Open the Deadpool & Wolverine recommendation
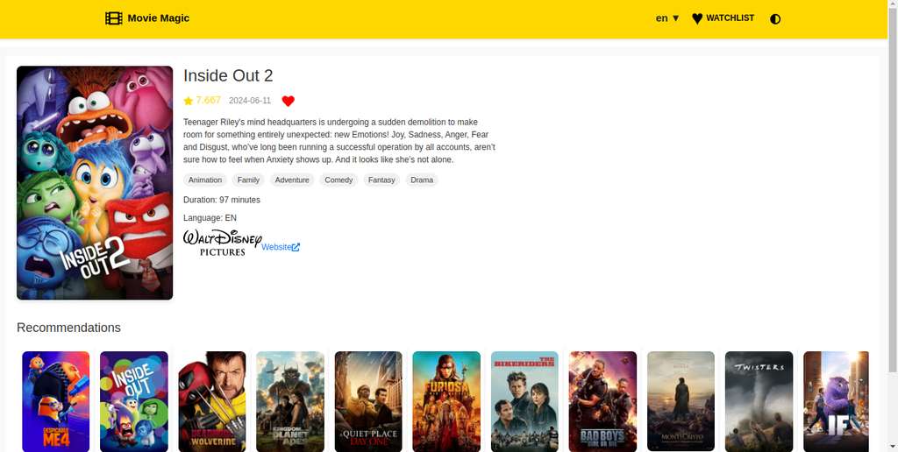 coord(212,402)
